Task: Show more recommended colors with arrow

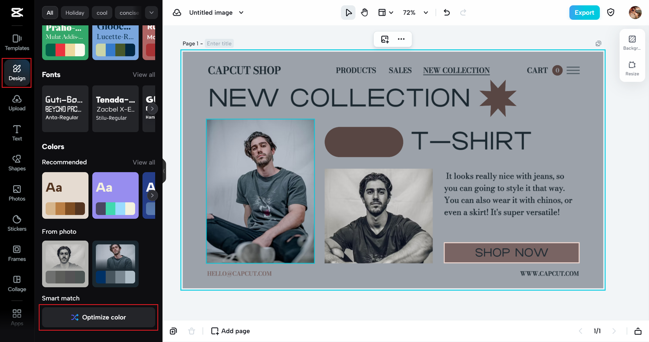Action: point(152,195)
